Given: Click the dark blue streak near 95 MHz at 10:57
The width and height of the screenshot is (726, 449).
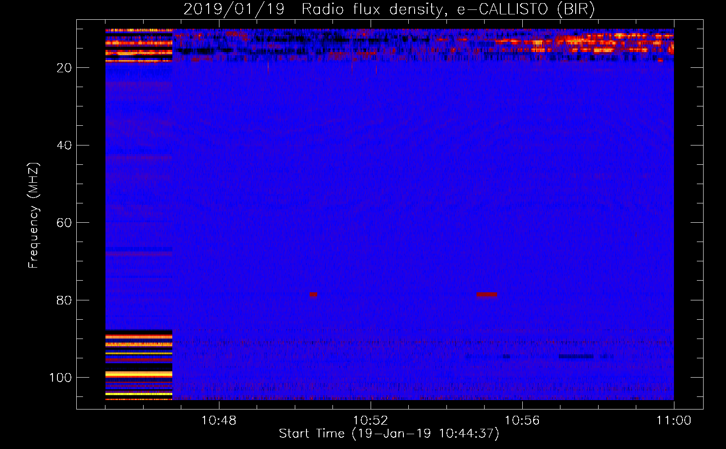Looking at the screenshot, I should tap(576, 357).
